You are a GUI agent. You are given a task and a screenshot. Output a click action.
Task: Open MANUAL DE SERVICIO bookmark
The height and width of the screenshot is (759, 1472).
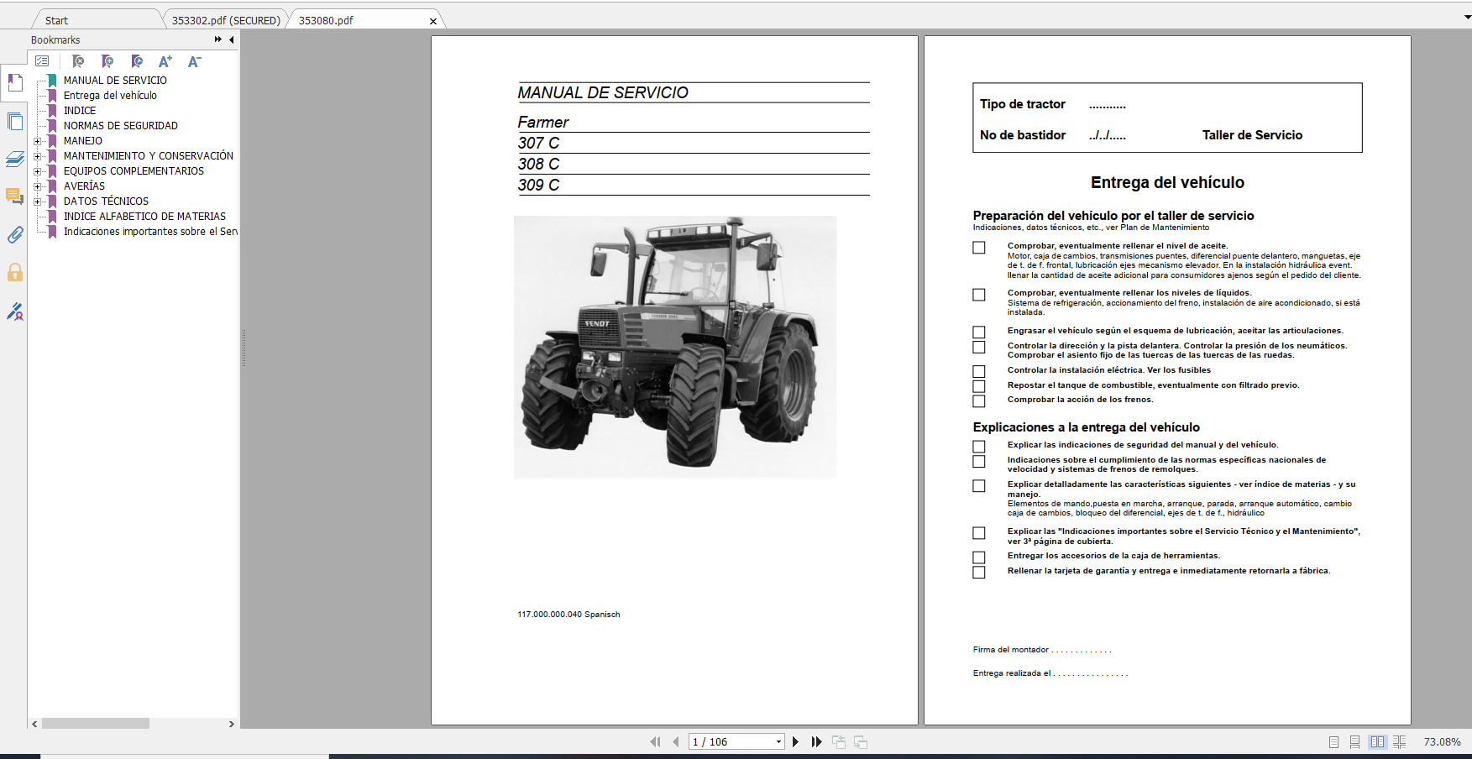[115, 81]
